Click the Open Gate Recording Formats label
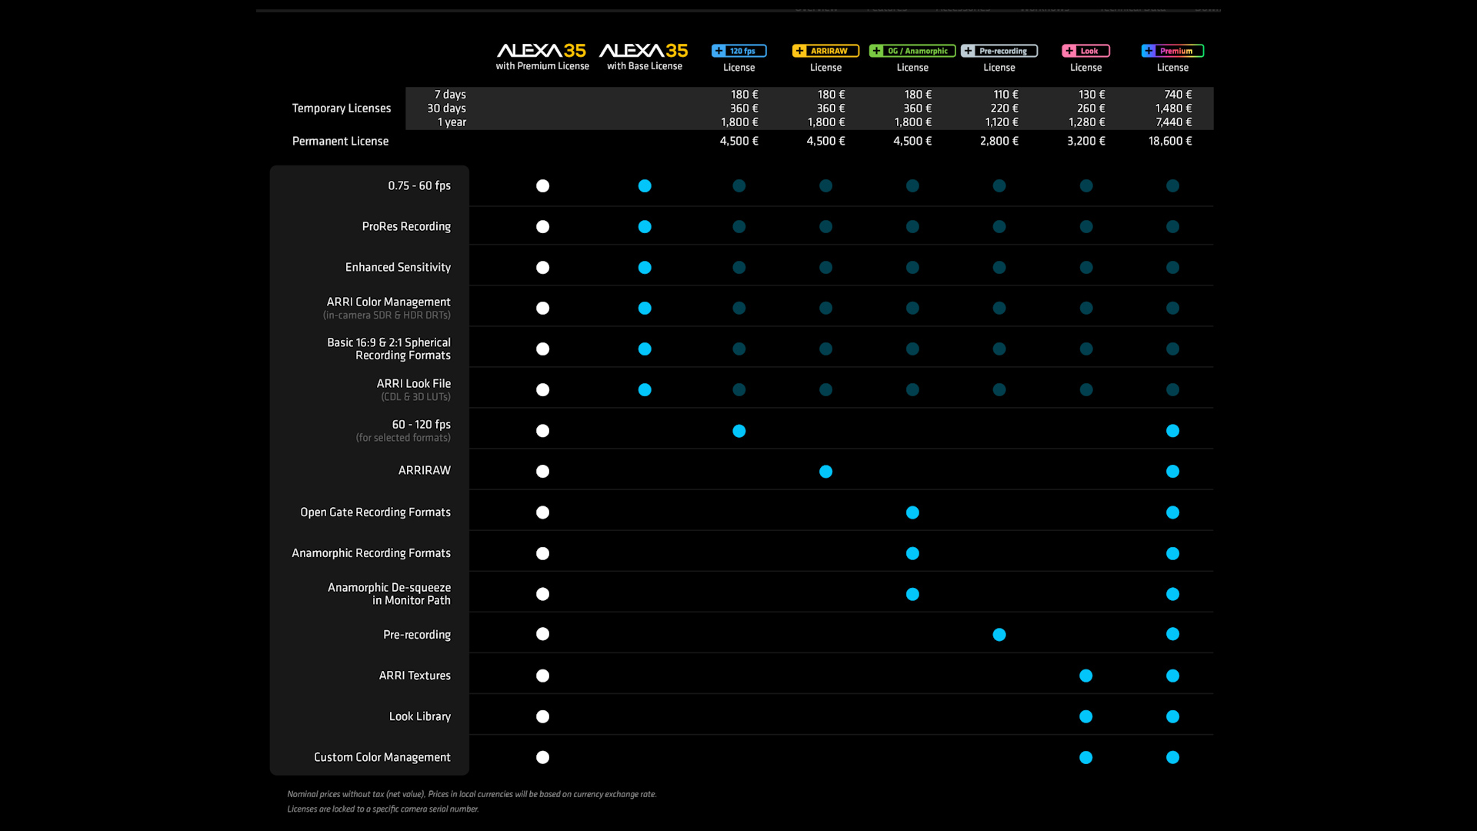Screen dimensions: 1477x831 pyautogui.click(x=375, y=512)
